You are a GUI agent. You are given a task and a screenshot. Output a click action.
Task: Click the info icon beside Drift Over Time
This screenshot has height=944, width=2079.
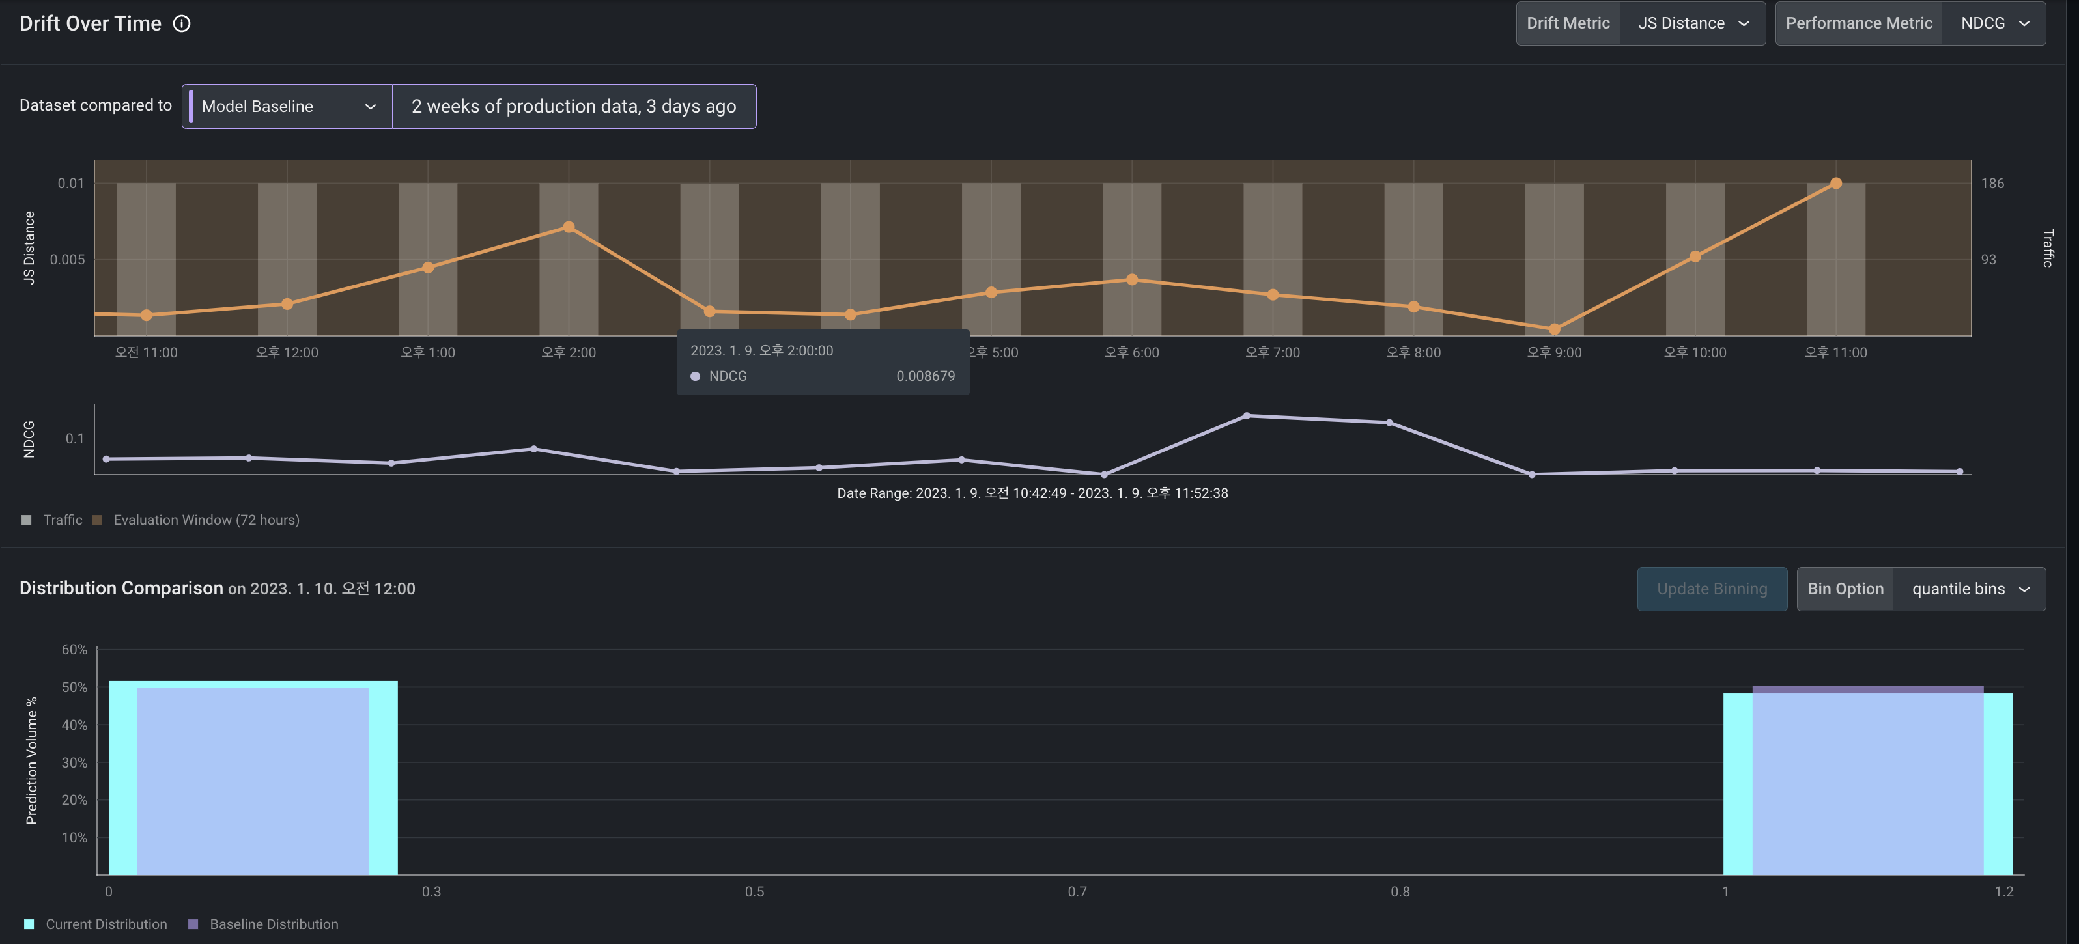click(x=182, y=23)
